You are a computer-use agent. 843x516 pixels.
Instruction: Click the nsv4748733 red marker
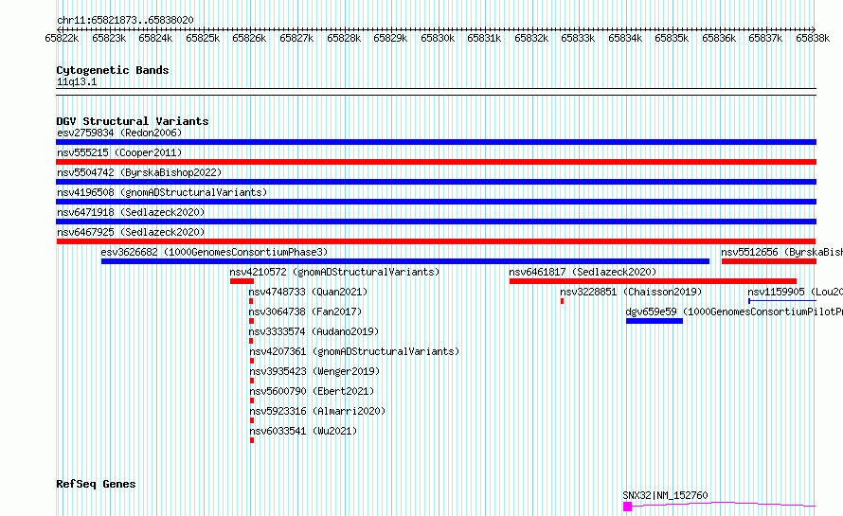pyautogui.click(x=251, y=301)
